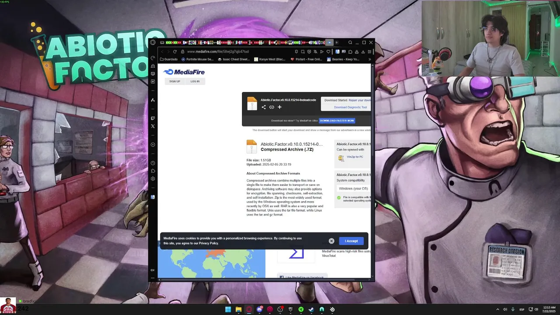This screenshot has height=315, width=560.
Task: Open Discord from the taskbar
Action: pos(260,309)
